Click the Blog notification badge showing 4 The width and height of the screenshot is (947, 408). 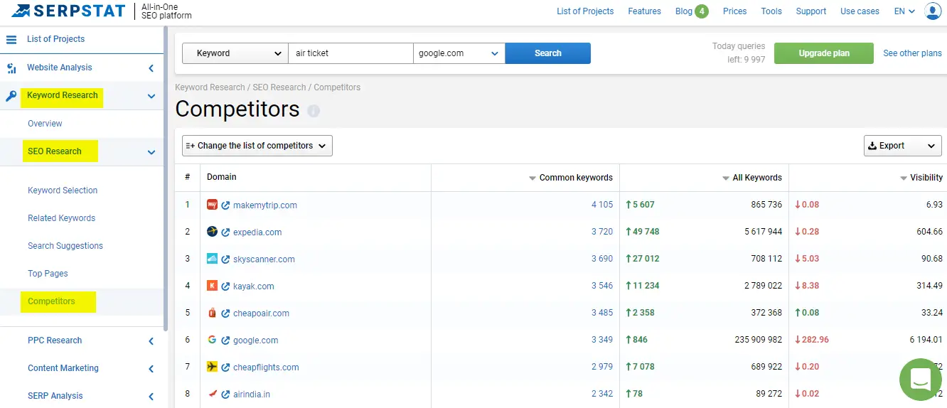click(x=702, y=11)
